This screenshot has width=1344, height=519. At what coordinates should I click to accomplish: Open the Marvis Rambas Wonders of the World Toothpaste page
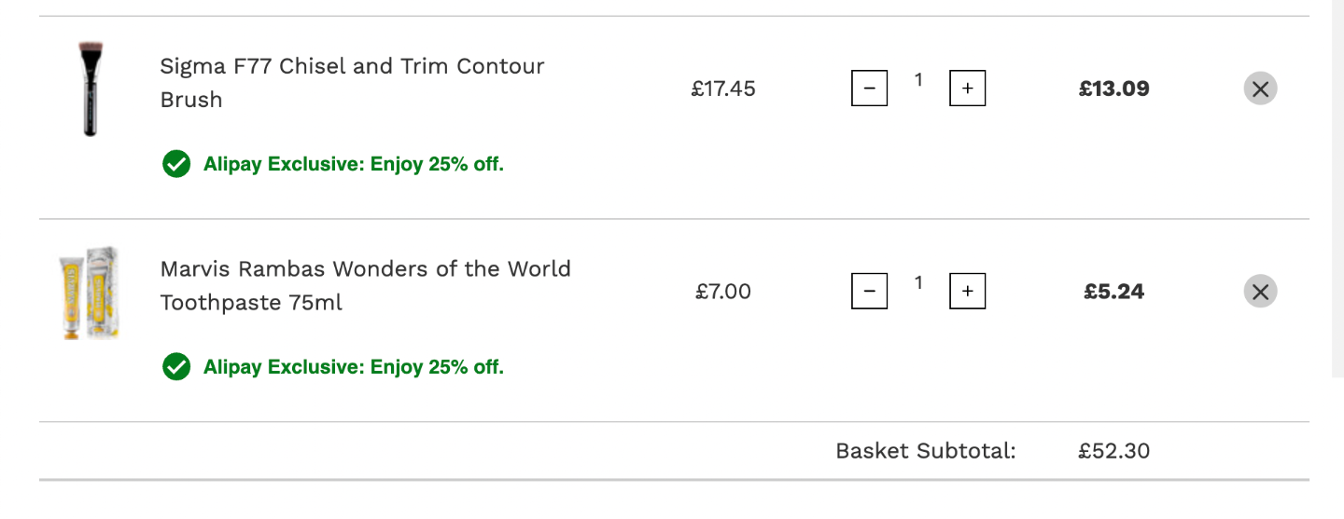pos(365,285)
